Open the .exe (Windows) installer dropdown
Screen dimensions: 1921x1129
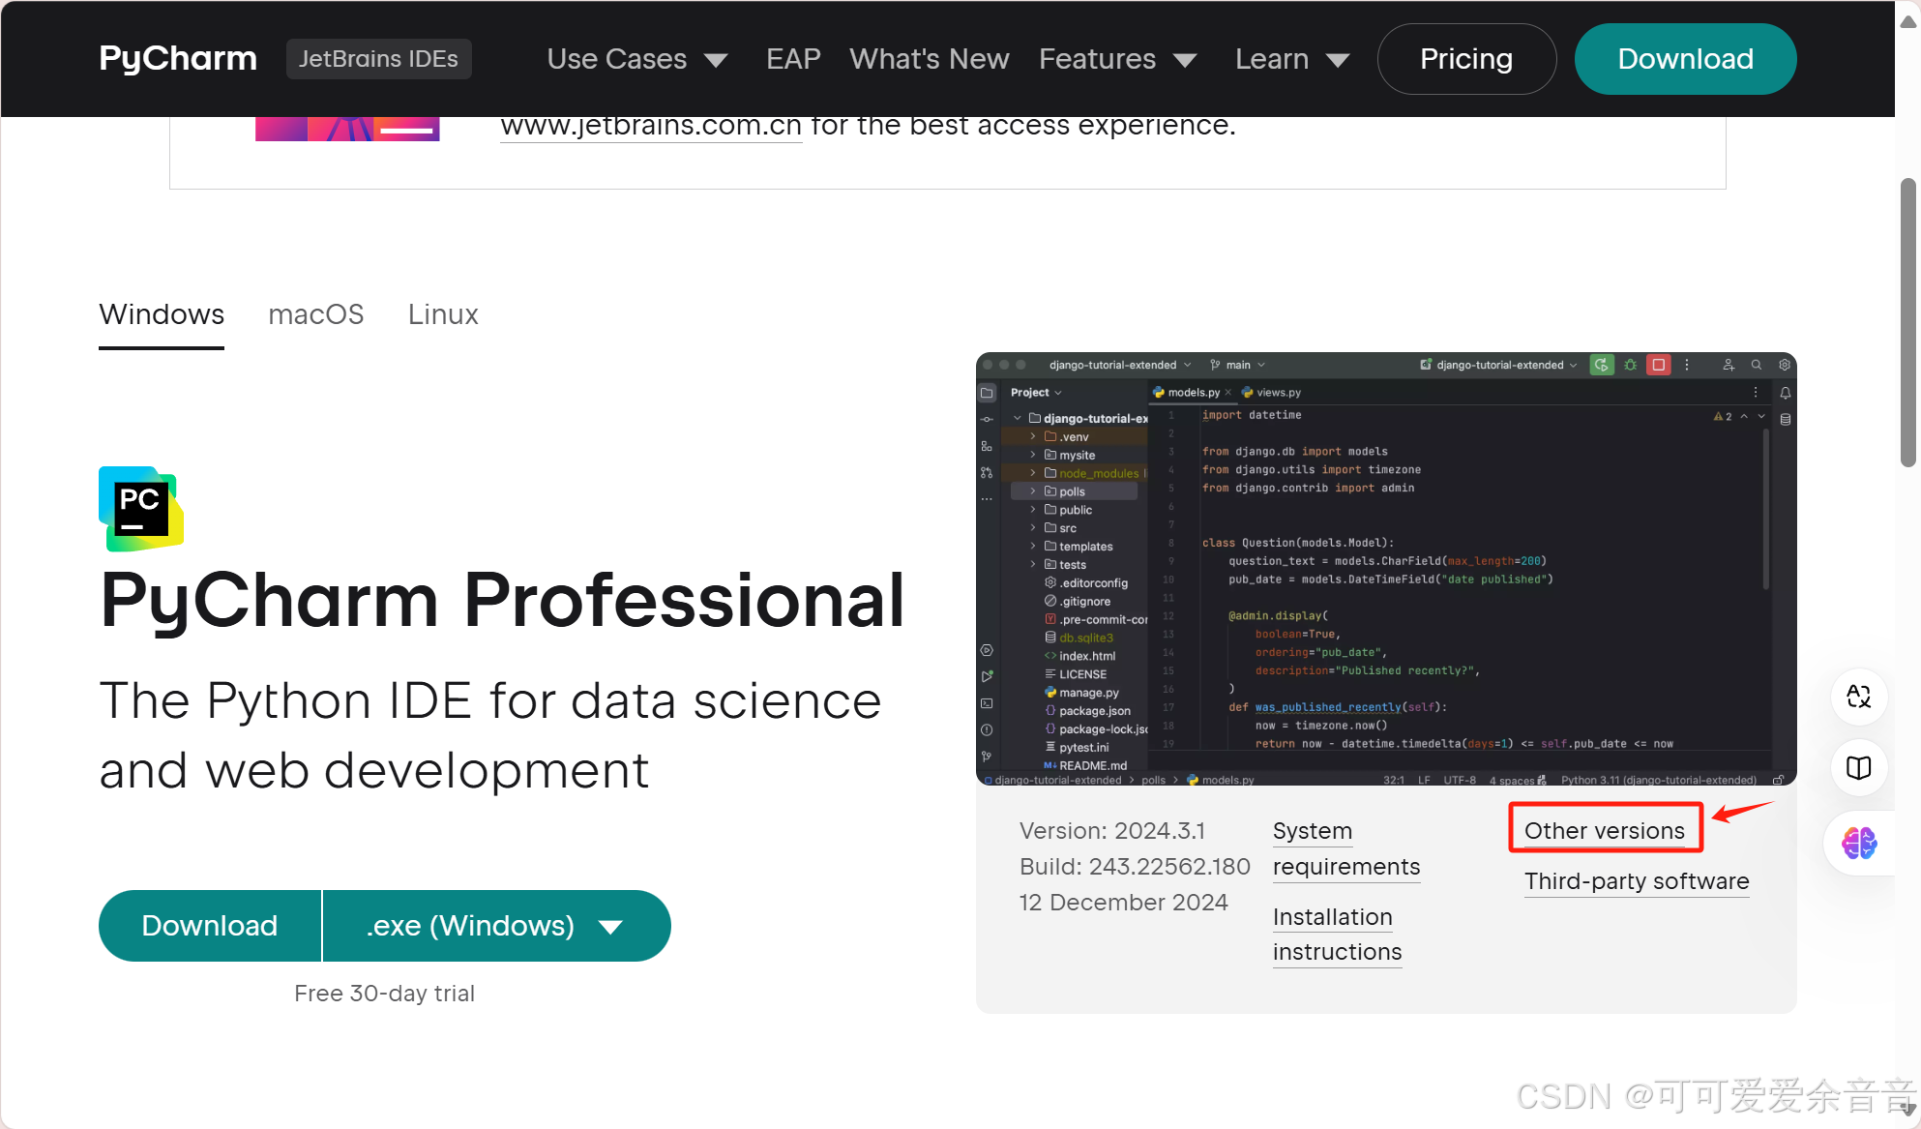[x=496, y=926]
